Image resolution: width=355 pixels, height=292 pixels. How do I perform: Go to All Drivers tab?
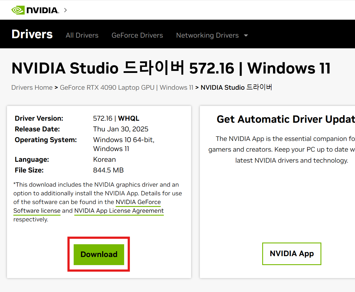tap(82, 35)
